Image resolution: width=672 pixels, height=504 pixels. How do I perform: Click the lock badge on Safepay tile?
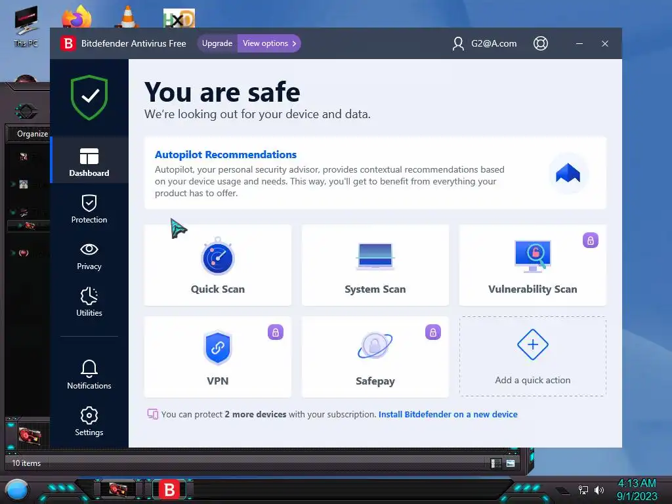pyautogui.click(x=433, y=332)
